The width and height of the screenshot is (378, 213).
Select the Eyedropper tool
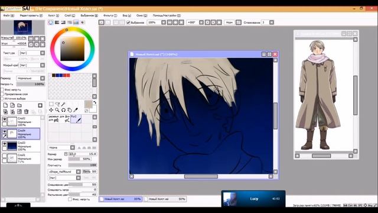point(76,110)
